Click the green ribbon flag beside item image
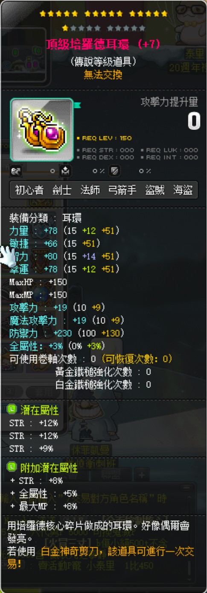The width and height of the screenshot is (207, 593). 77,104
